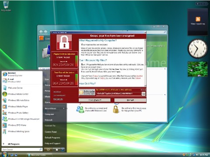Click the taskbar clock time
This screenshot has height=157, width=210.
click(204, 155)
